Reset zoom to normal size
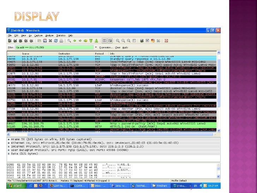 (128, 41)
